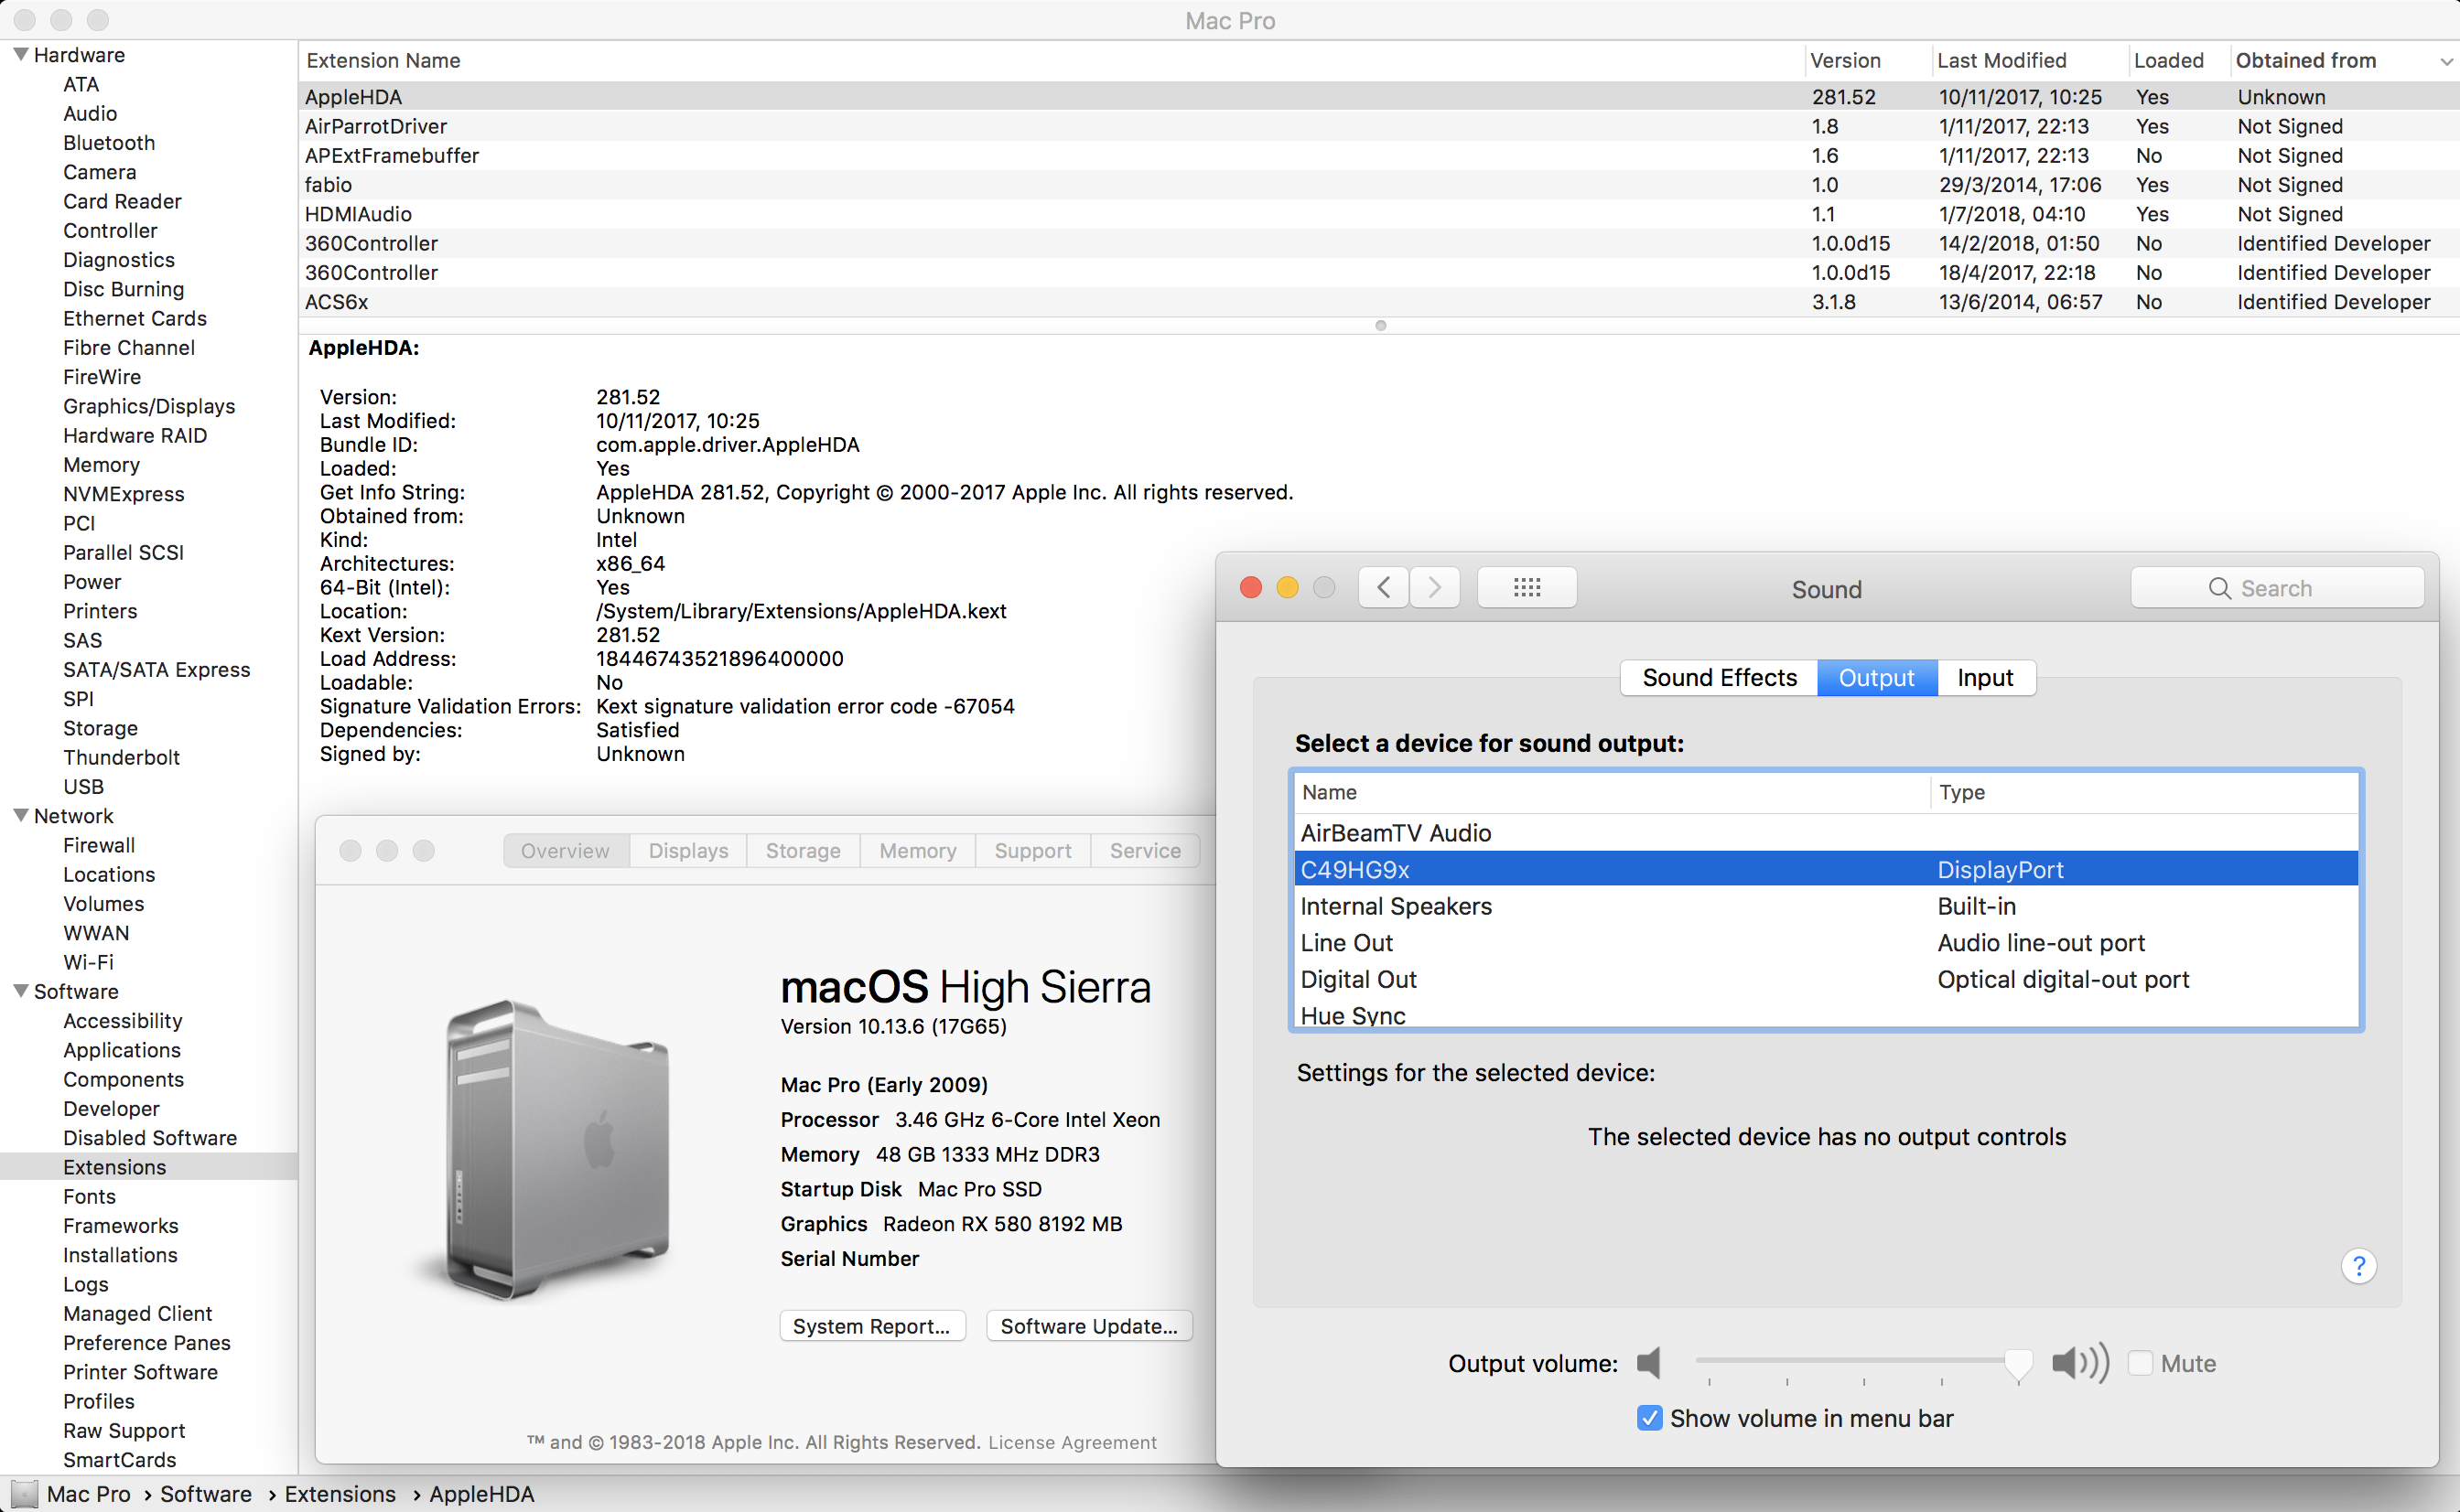Screen dimensions: 2460x1512
Task: Switch to the Sound Effects tab
Action: coord(1719,678)
